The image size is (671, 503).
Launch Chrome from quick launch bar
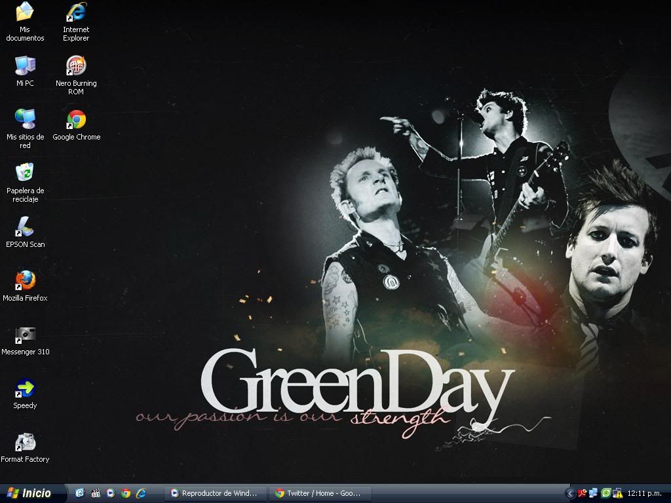[126, 493]
